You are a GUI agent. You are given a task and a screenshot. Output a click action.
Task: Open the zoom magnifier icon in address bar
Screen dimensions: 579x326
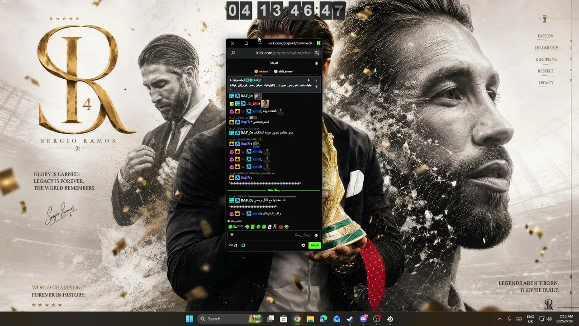[x=233, y=53]
